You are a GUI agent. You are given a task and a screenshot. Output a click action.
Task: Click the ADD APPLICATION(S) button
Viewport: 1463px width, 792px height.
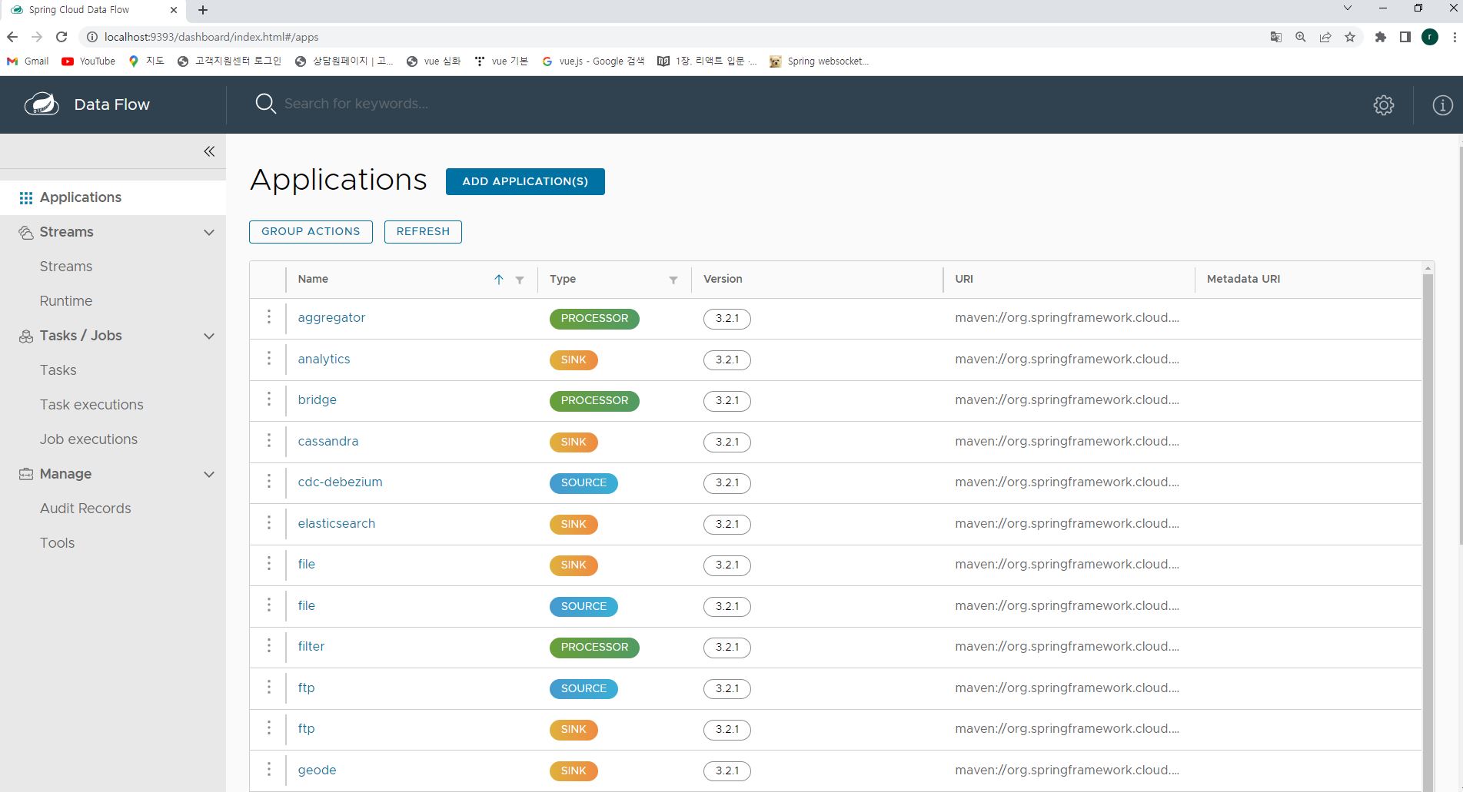tap(525, 181)
